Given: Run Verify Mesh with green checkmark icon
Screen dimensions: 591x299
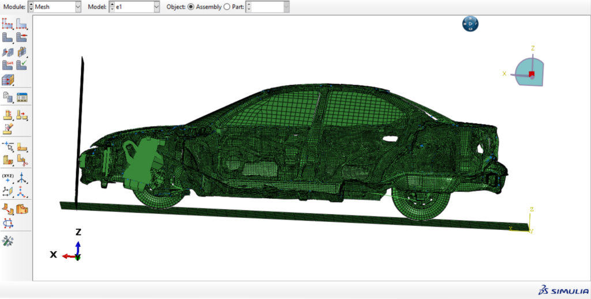Looking at the screenshot, I should (21, 65).
